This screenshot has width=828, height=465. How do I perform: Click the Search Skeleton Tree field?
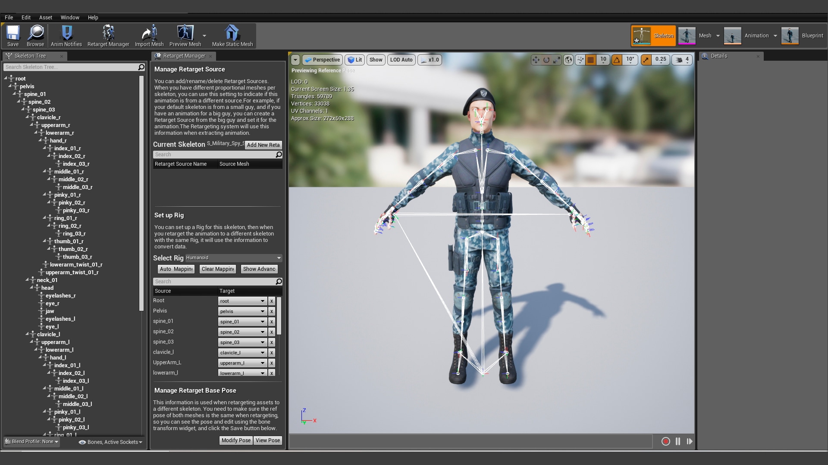(x=70, y=67)
